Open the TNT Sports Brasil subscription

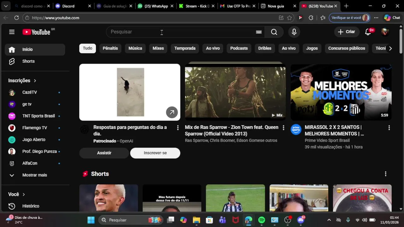pyautogui.click(x=35, y=116)
